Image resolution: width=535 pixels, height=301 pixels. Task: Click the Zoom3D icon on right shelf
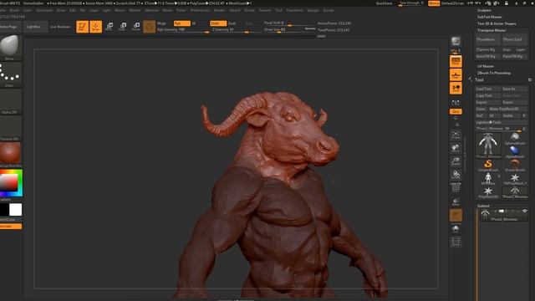[x=456, y=161]
